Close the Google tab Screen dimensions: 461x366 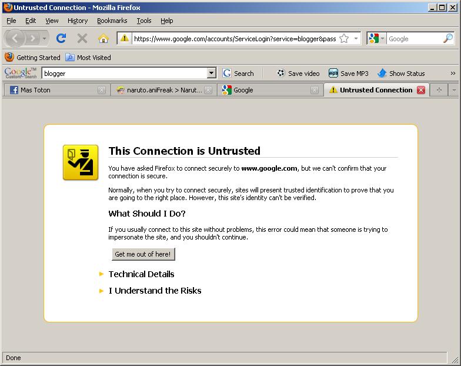(315, 90)
